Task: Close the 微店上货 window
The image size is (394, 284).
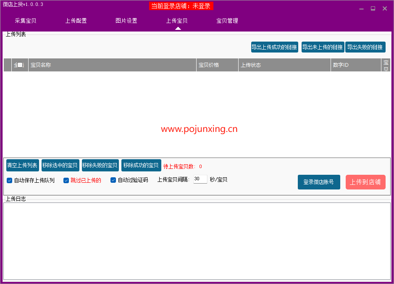Action: (385, 8)
